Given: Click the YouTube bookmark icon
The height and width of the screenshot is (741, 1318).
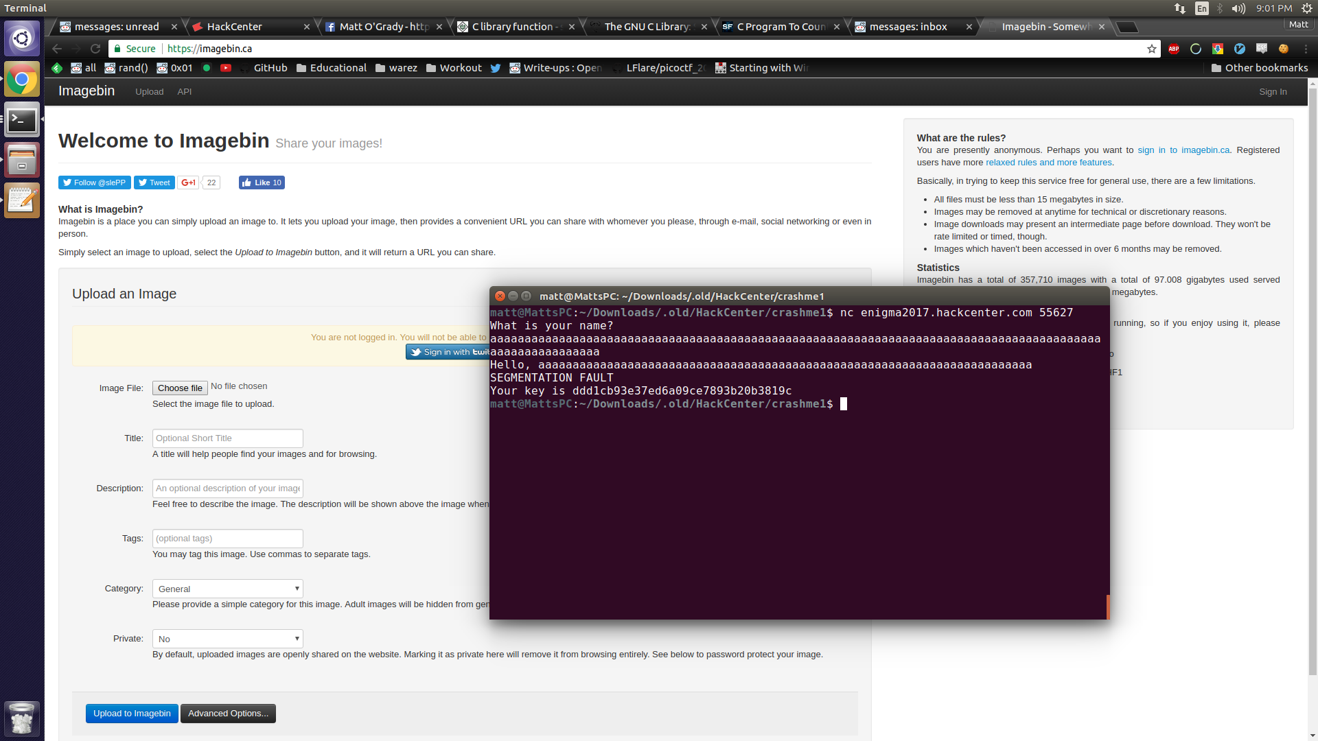Looking at the screenshot, I should point(226,68).
